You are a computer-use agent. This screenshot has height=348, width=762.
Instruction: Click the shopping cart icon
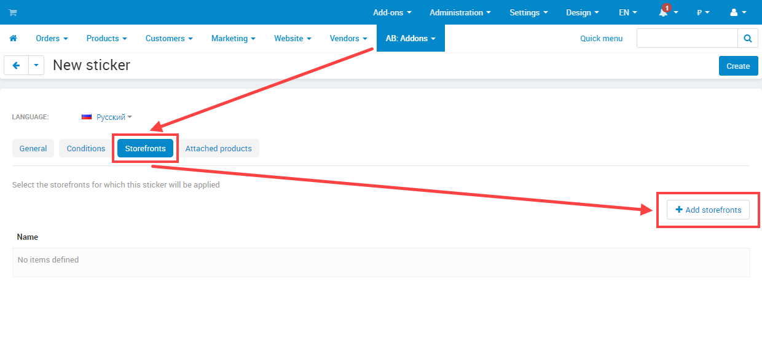(12, 12)
